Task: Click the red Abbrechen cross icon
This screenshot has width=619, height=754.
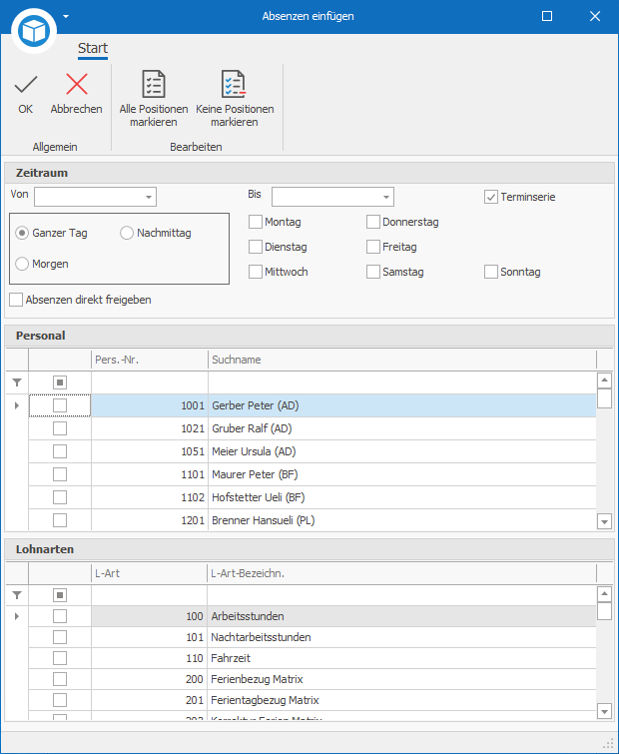Action: click(77, 84)
